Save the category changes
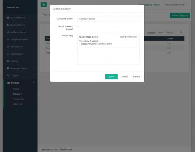 111,77
